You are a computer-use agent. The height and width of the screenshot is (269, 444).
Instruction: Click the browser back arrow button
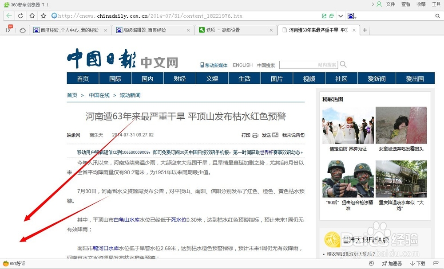coord(9,16)
